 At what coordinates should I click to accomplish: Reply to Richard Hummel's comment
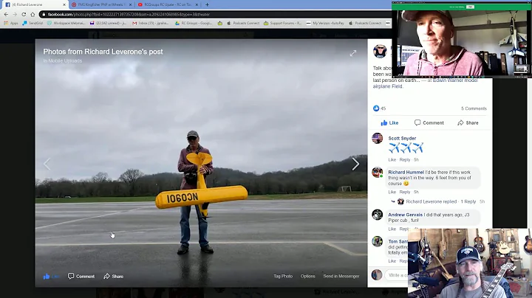(405, 192)
